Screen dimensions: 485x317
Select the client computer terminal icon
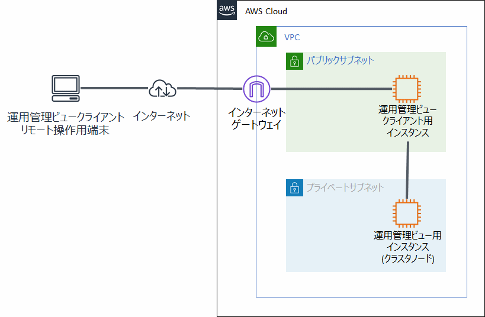pos(65,89)
